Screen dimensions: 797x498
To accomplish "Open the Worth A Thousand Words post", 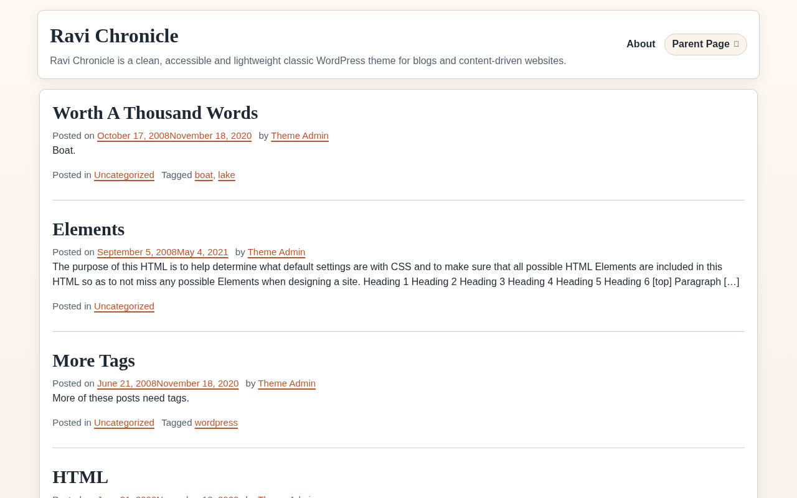I will [155, 113].
